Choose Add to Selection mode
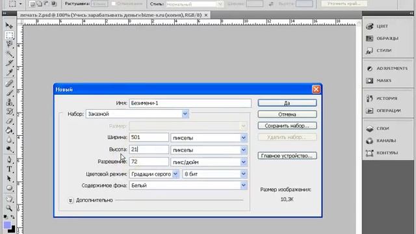 [x=39, y=4]
